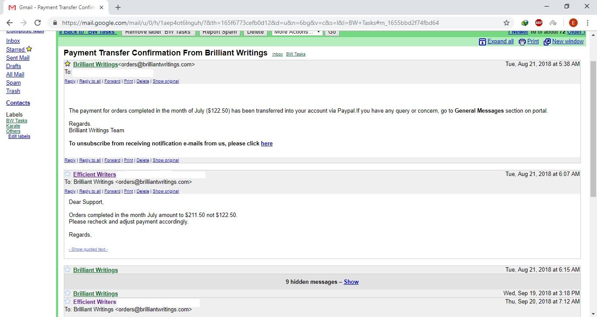Open the Inbox folder
Screen dimensions: 597x317
pyautogui.click(x=13, y=41)
